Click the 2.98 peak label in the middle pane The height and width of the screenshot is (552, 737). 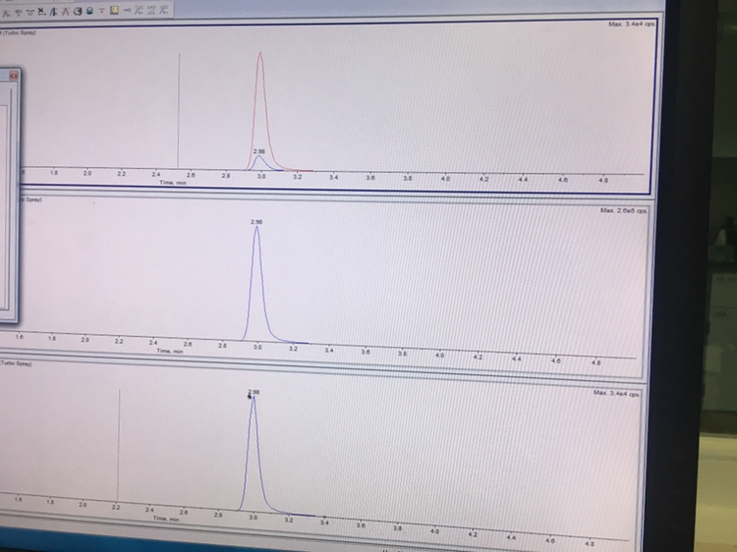[x=256, y=222]
